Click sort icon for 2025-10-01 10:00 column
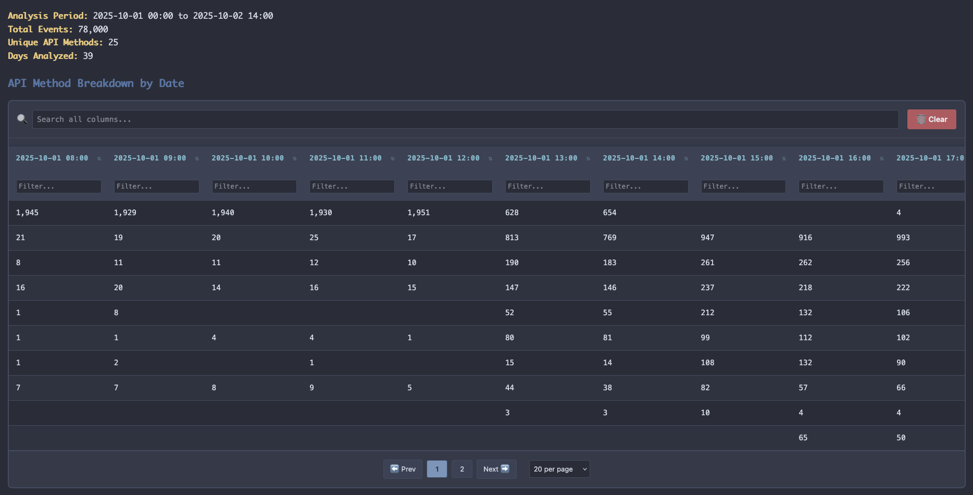This screenshot has height=495, width=973. click(295, 158)
